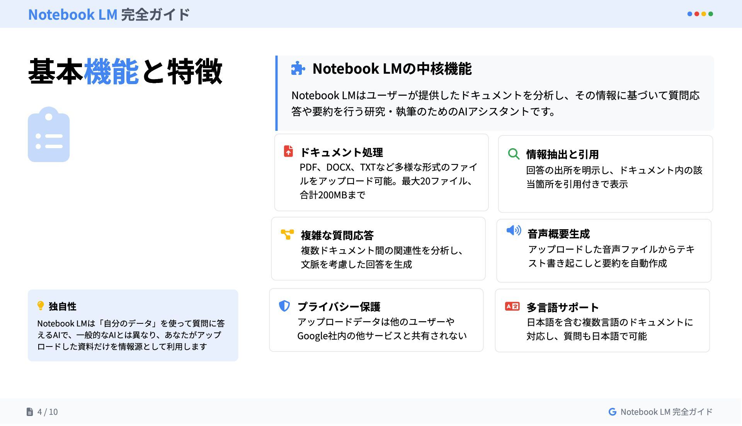Click the 4 / 10 page indicator
The height and width of the screenshot is (426, 742).
pyautogui.click(x=48, y=412)
